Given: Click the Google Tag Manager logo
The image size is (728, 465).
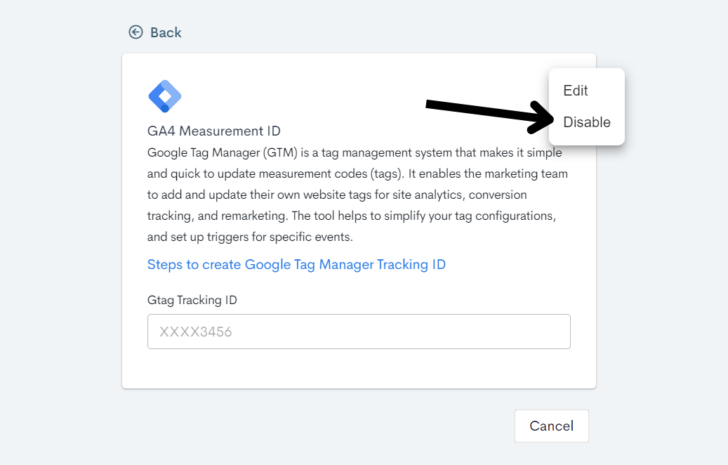Looking at the screenshot, I should pos(165,96).
